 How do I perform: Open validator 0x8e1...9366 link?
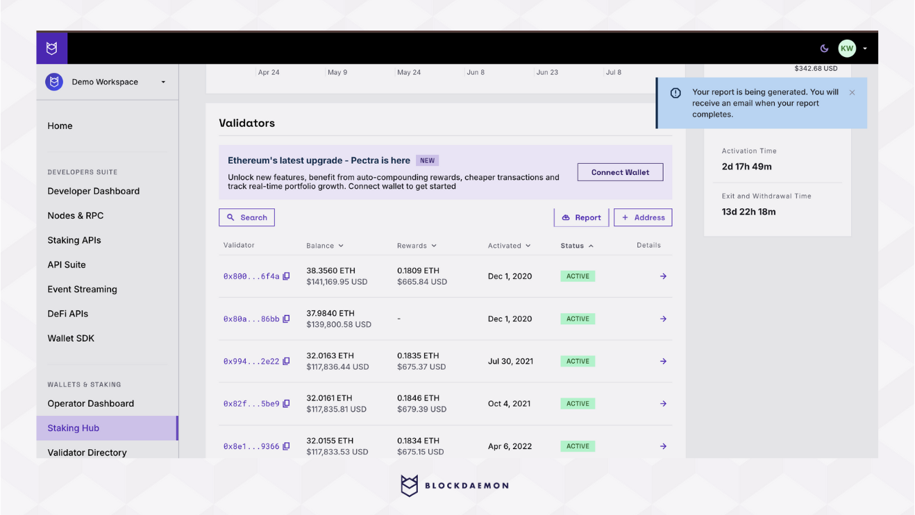tap(251, 447)
